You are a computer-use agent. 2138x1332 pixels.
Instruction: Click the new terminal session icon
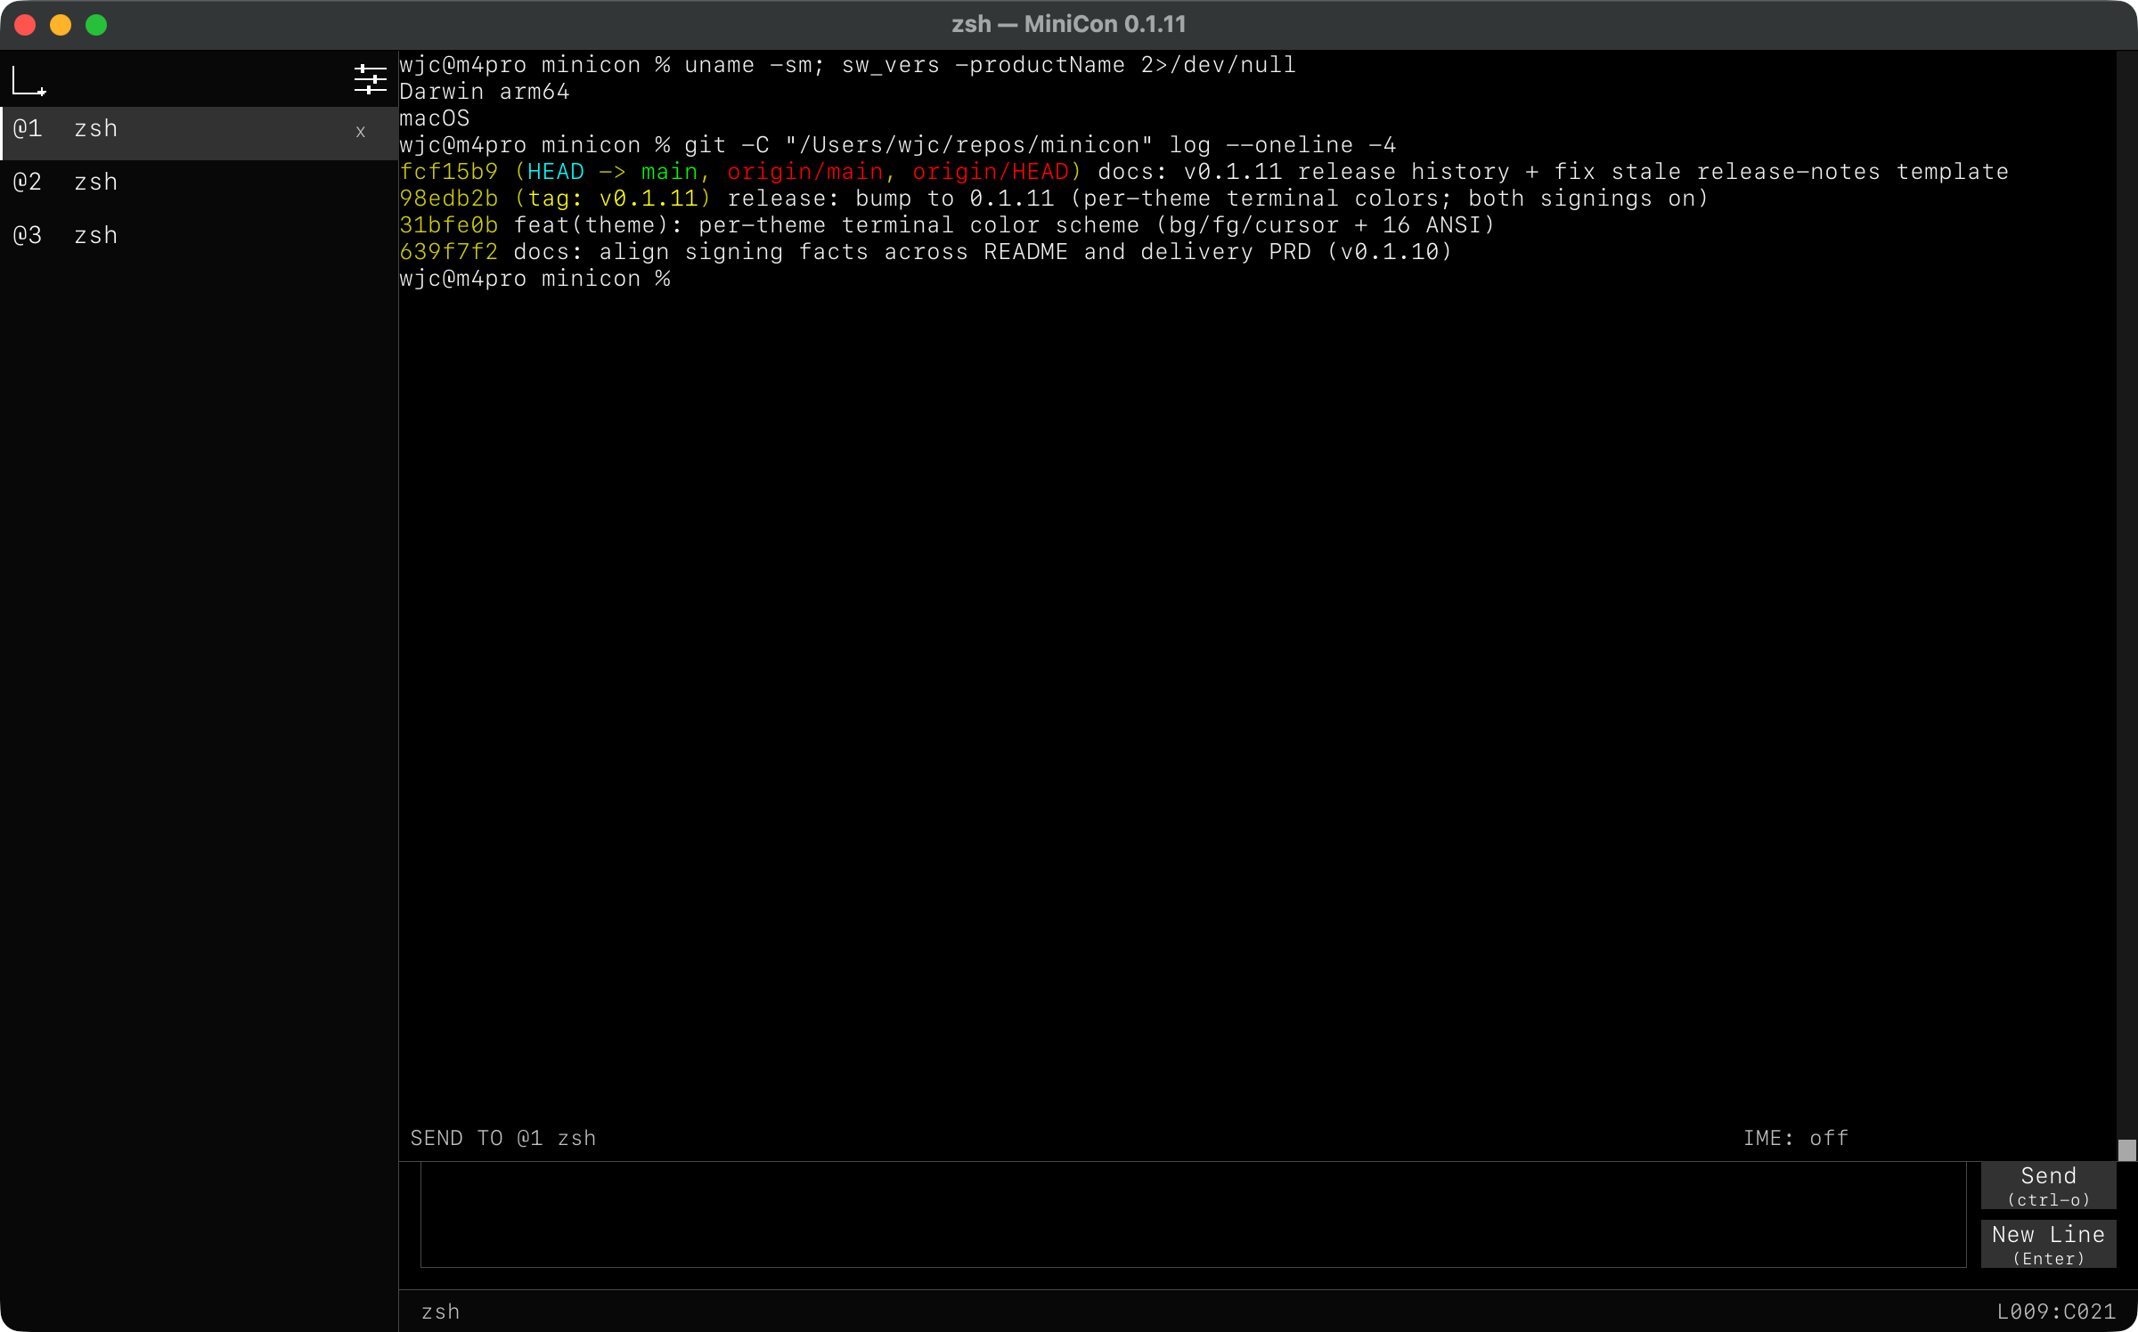[29, 81]
